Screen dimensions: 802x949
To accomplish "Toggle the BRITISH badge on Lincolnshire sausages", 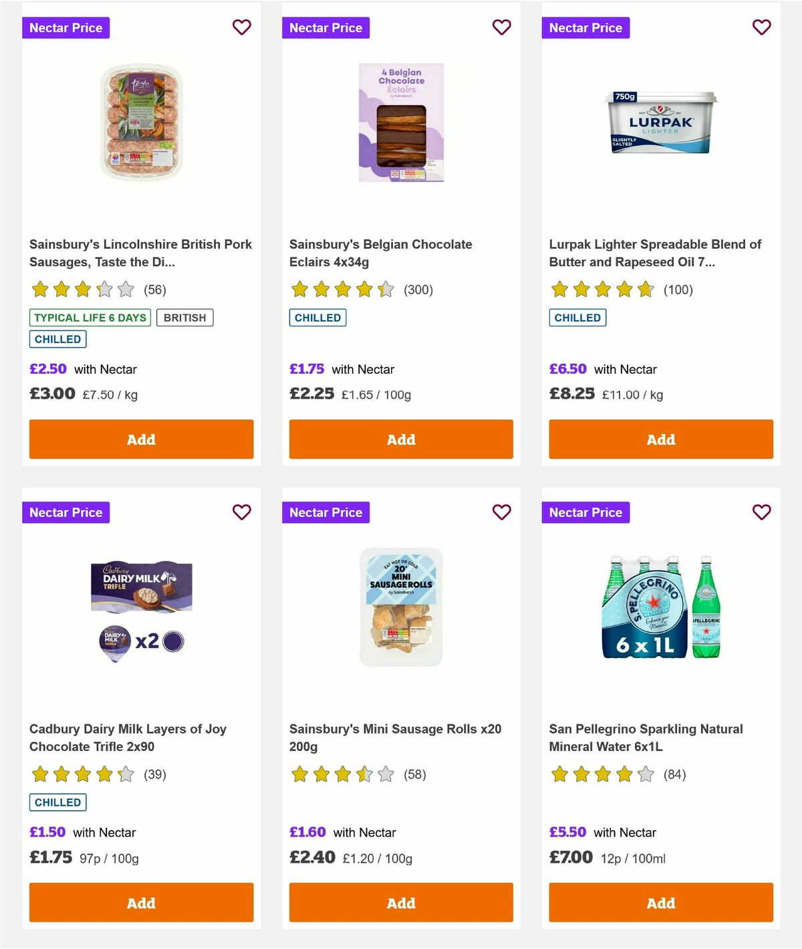I will coord(185,317).
